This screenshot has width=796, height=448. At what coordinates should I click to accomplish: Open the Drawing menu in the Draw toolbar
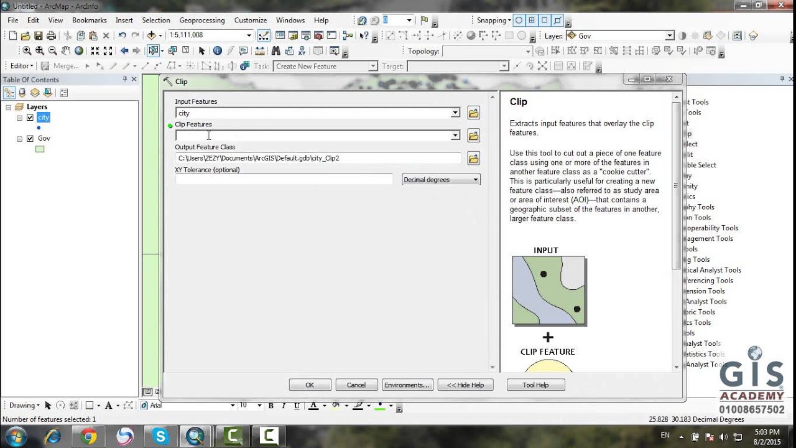pyautogui.click(x=24, y=405)
